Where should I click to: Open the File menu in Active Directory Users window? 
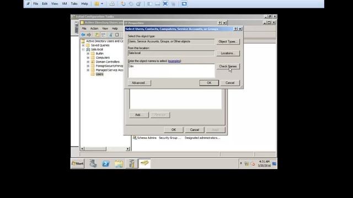click(x=84, y=29)
